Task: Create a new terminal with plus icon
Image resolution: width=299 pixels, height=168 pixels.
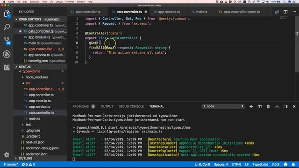Action: pyautogui.click(x=251, y=106)
